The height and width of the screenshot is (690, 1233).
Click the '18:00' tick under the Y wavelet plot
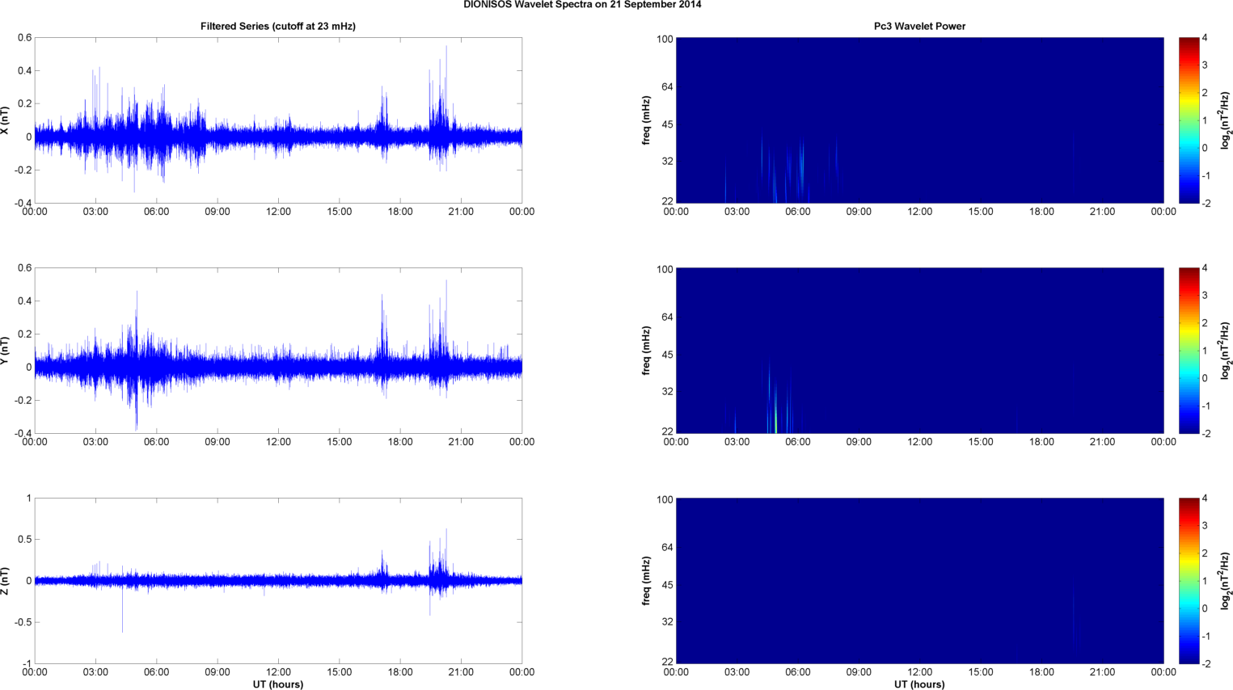[x=1041, y=442]
